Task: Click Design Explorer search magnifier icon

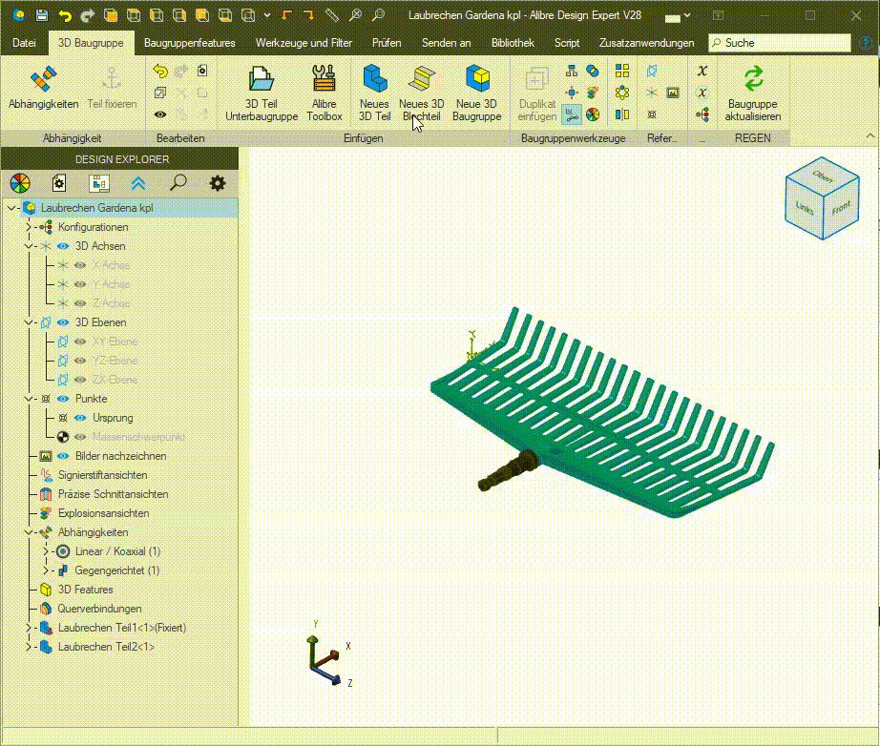Action: [x=178, y=183]
